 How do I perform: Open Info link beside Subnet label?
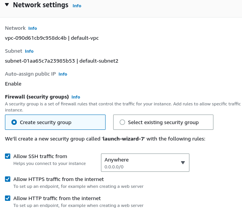pyautogui.click(x=29, y=51)
